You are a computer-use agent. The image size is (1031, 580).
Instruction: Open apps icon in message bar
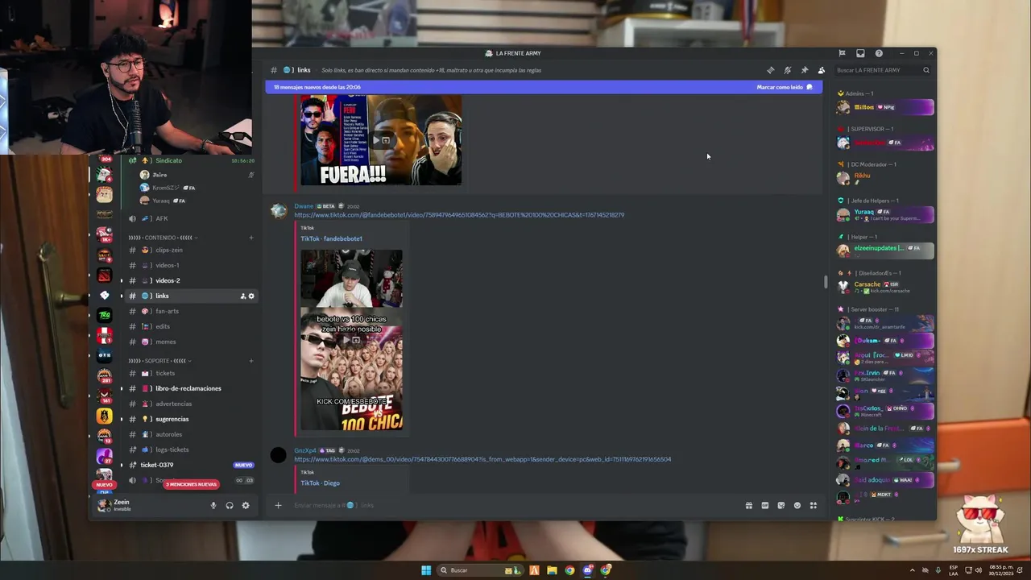coord(813,505)
